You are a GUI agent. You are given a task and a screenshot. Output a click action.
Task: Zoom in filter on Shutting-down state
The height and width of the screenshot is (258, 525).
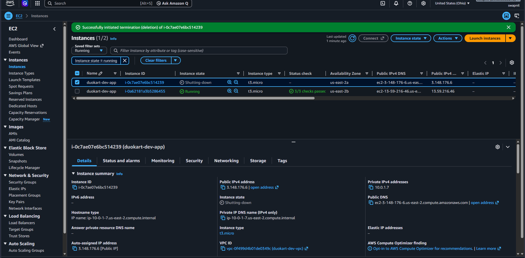pos(230,82)
